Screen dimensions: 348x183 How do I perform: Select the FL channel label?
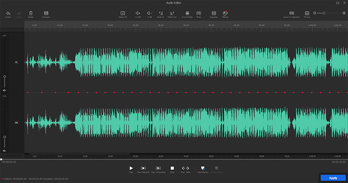(x=16, y=62)
